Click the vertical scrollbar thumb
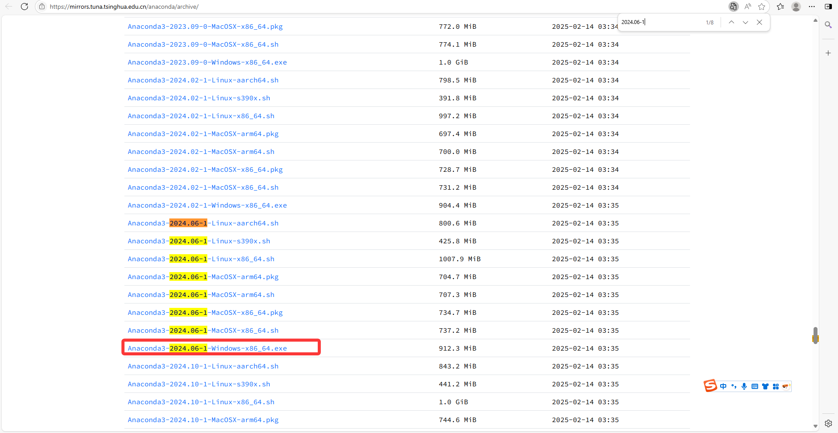Image resolution: width=838 pixels, height=433 pixels. coord(815,335)
